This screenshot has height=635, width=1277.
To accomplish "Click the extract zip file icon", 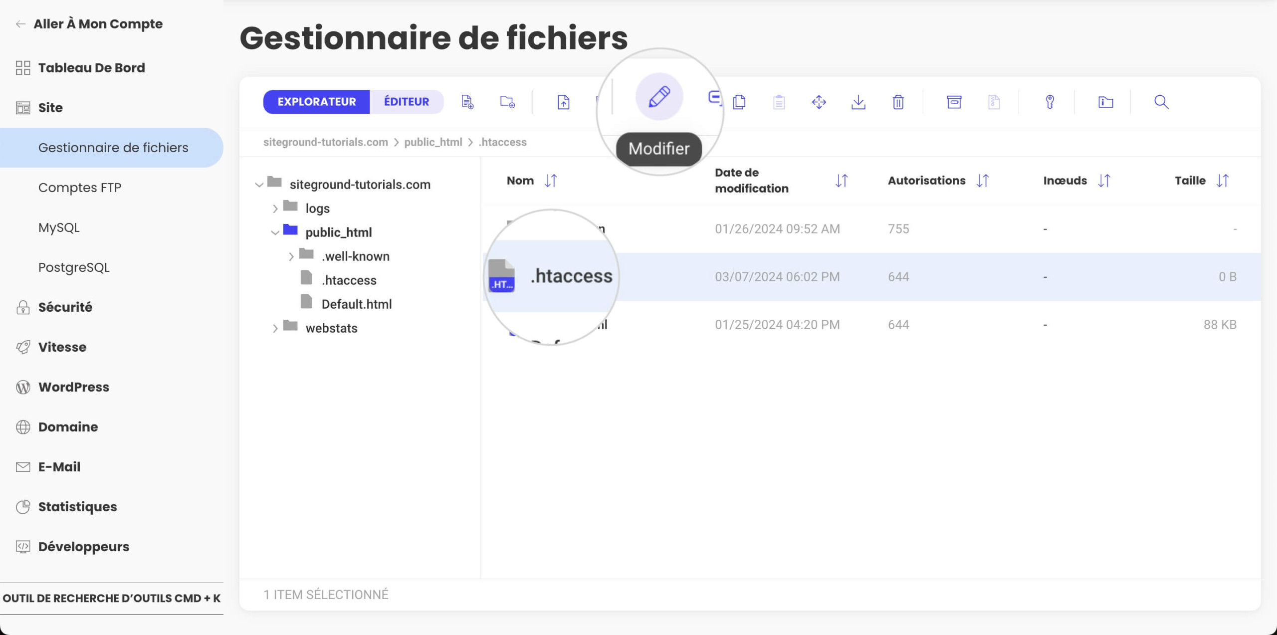I will tap(994, 102).
